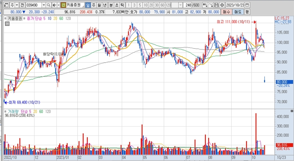The height and width of the screenshot is (161, 294).
Task: Choose the 5 interval button
Action: point(140,5)
